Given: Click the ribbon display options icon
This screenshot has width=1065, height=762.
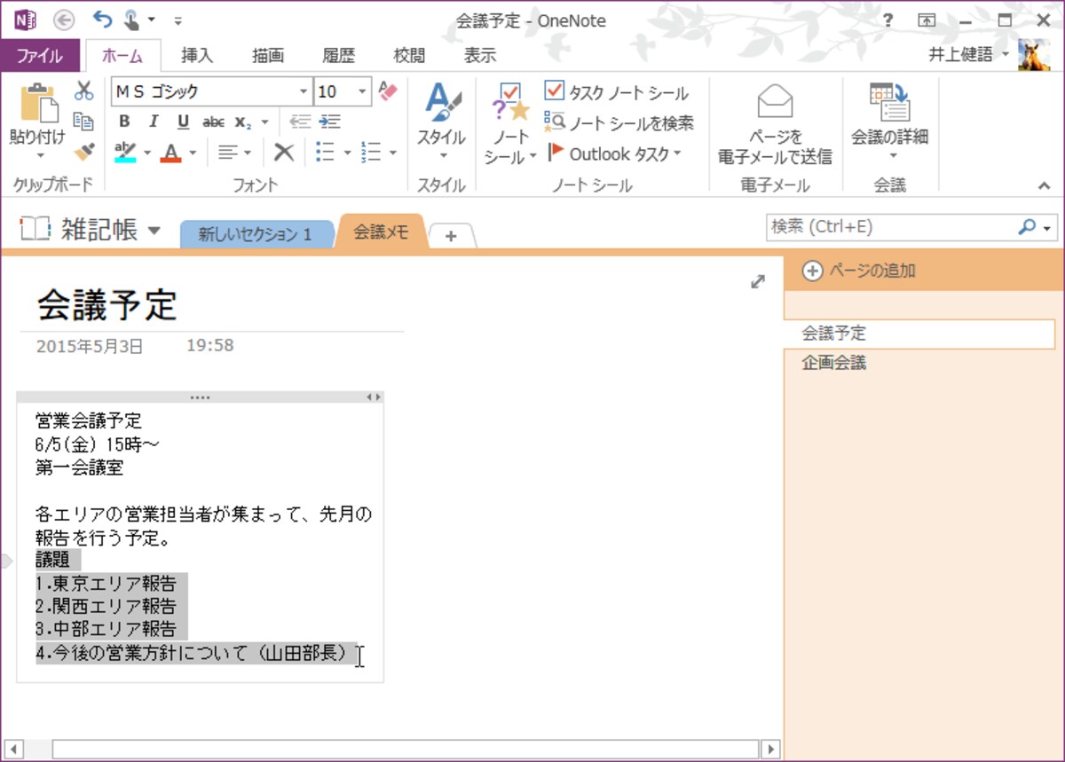Looking at the screenshot, I should coord(927,20).
